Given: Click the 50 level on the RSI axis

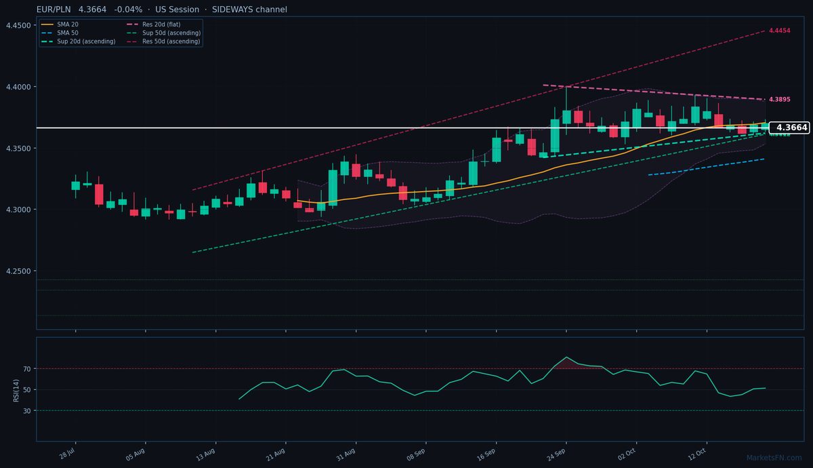Looking at the screenshot, I should click(28, 390).
